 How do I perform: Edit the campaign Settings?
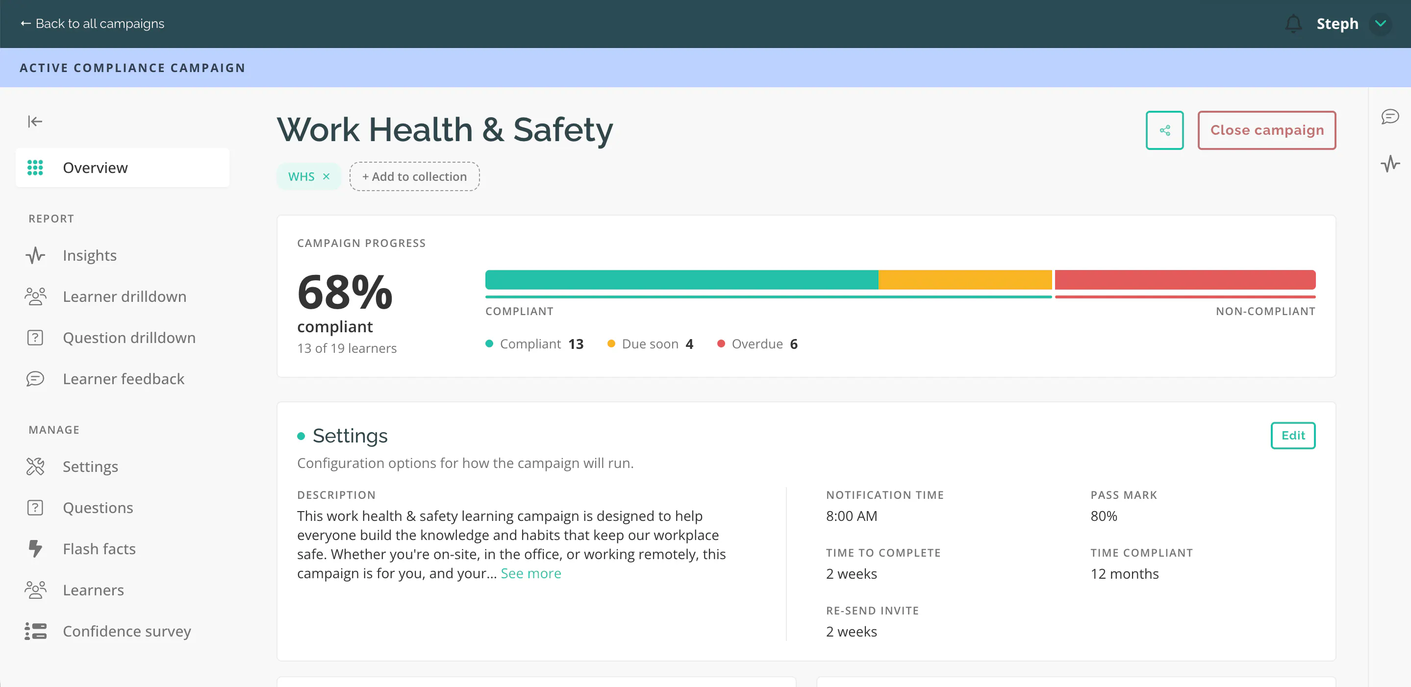point(1293,435)
